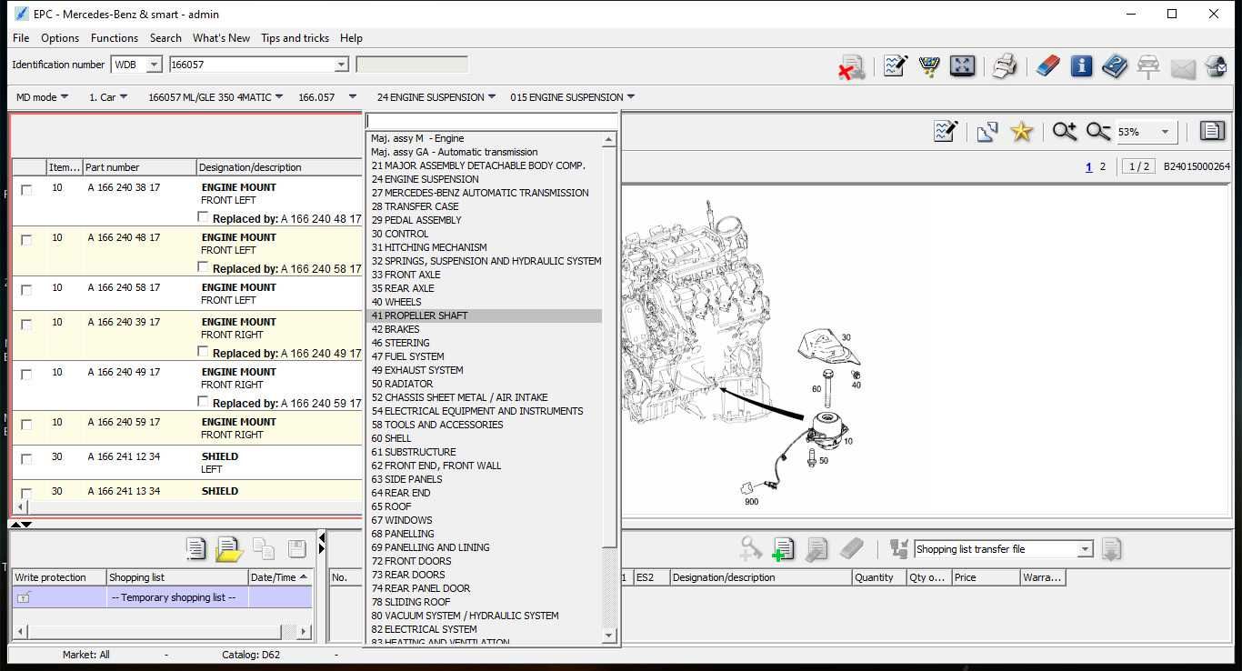Open the 53% zoom level dropdown
Image resolution: width=1242 pixels, height=671 pixels.
(x=1165, y=132)
